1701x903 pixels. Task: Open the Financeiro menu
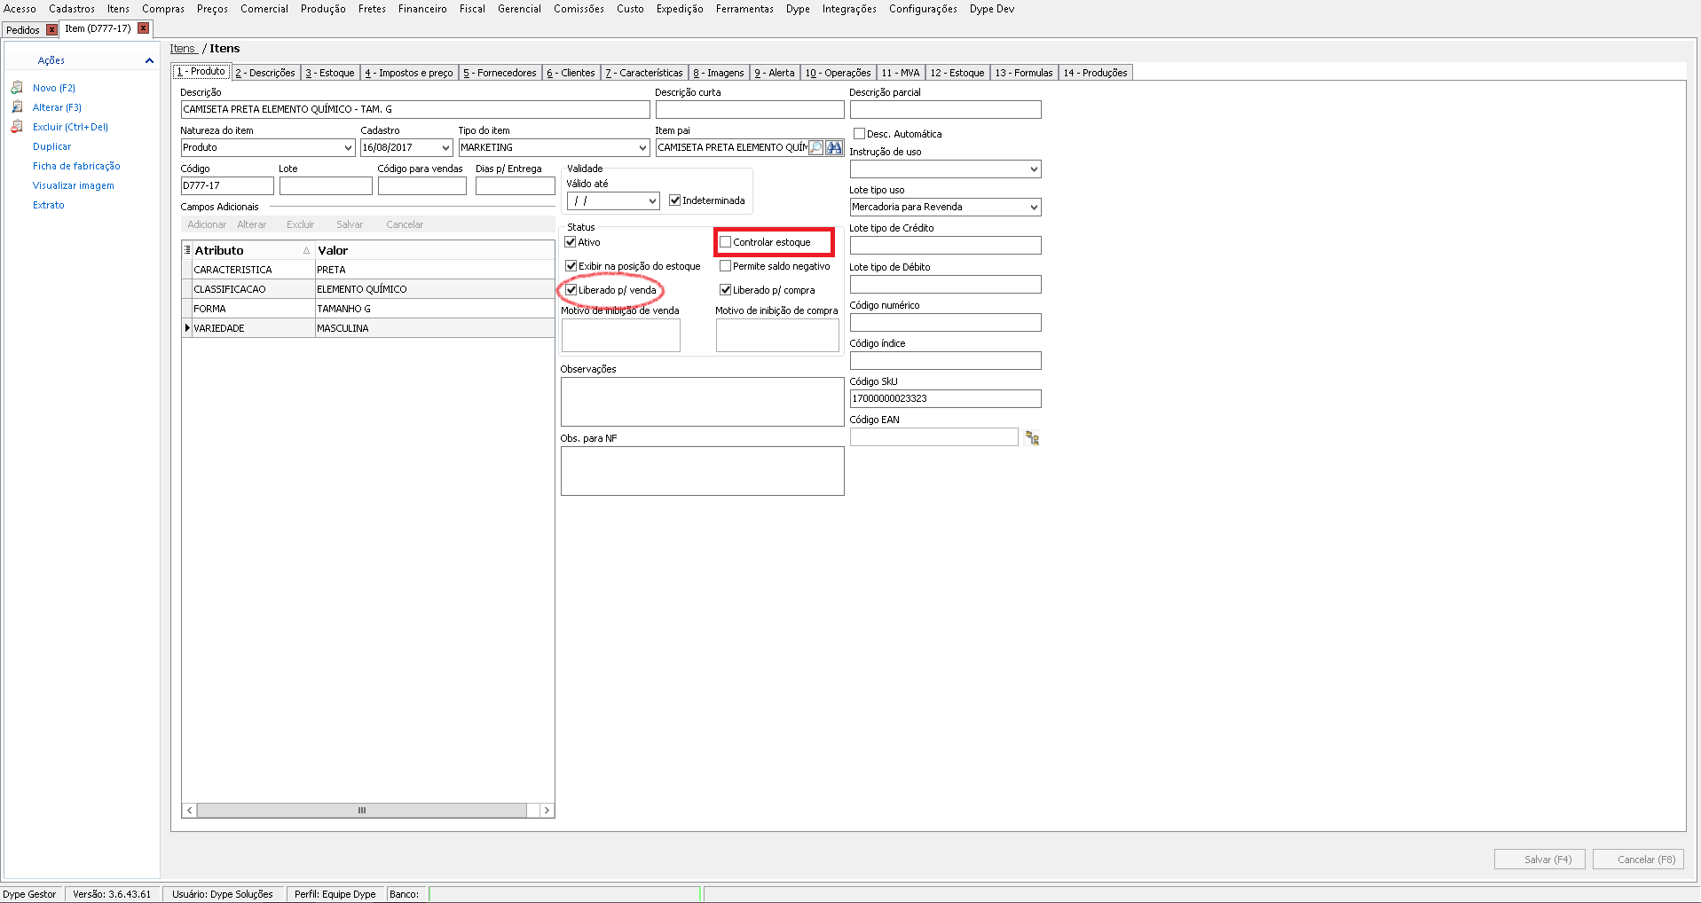click(x=422, y=9)
